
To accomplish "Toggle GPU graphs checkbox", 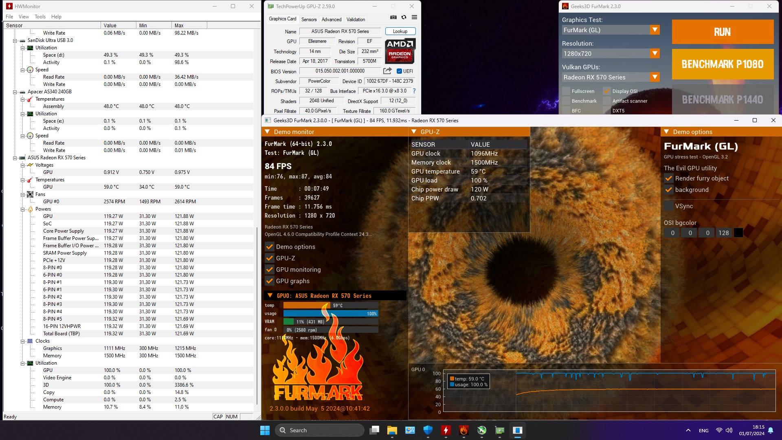I will (x=269, y=281).
